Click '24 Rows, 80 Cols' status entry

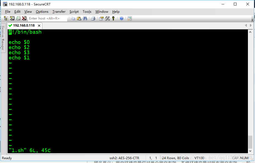pos(175,158)
